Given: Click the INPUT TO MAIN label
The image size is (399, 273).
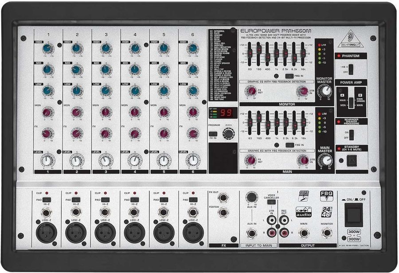Looking at the screenshot, I should 258,245.
